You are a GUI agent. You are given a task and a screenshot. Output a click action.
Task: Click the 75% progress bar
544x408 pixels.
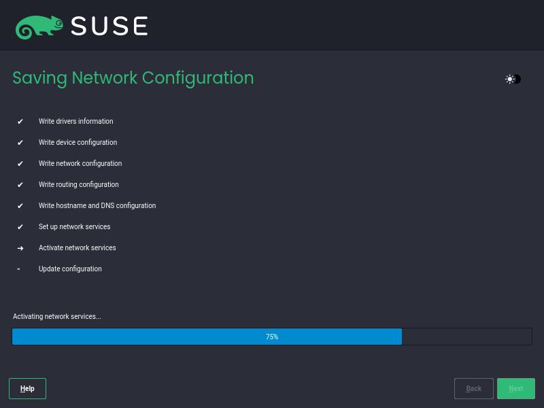pos(272,336)
